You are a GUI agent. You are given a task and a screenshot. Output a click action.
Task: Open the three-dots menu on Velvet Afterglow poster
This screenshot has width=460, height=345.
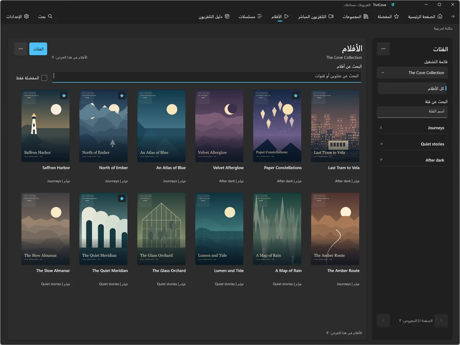coord(203,98)
